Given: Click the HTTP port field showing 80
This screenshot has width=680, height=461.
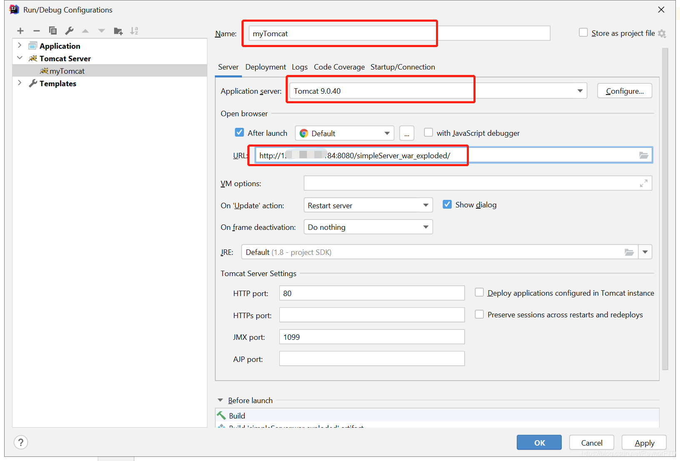Looking at the screenshot, I should click(x=372, y=293).
